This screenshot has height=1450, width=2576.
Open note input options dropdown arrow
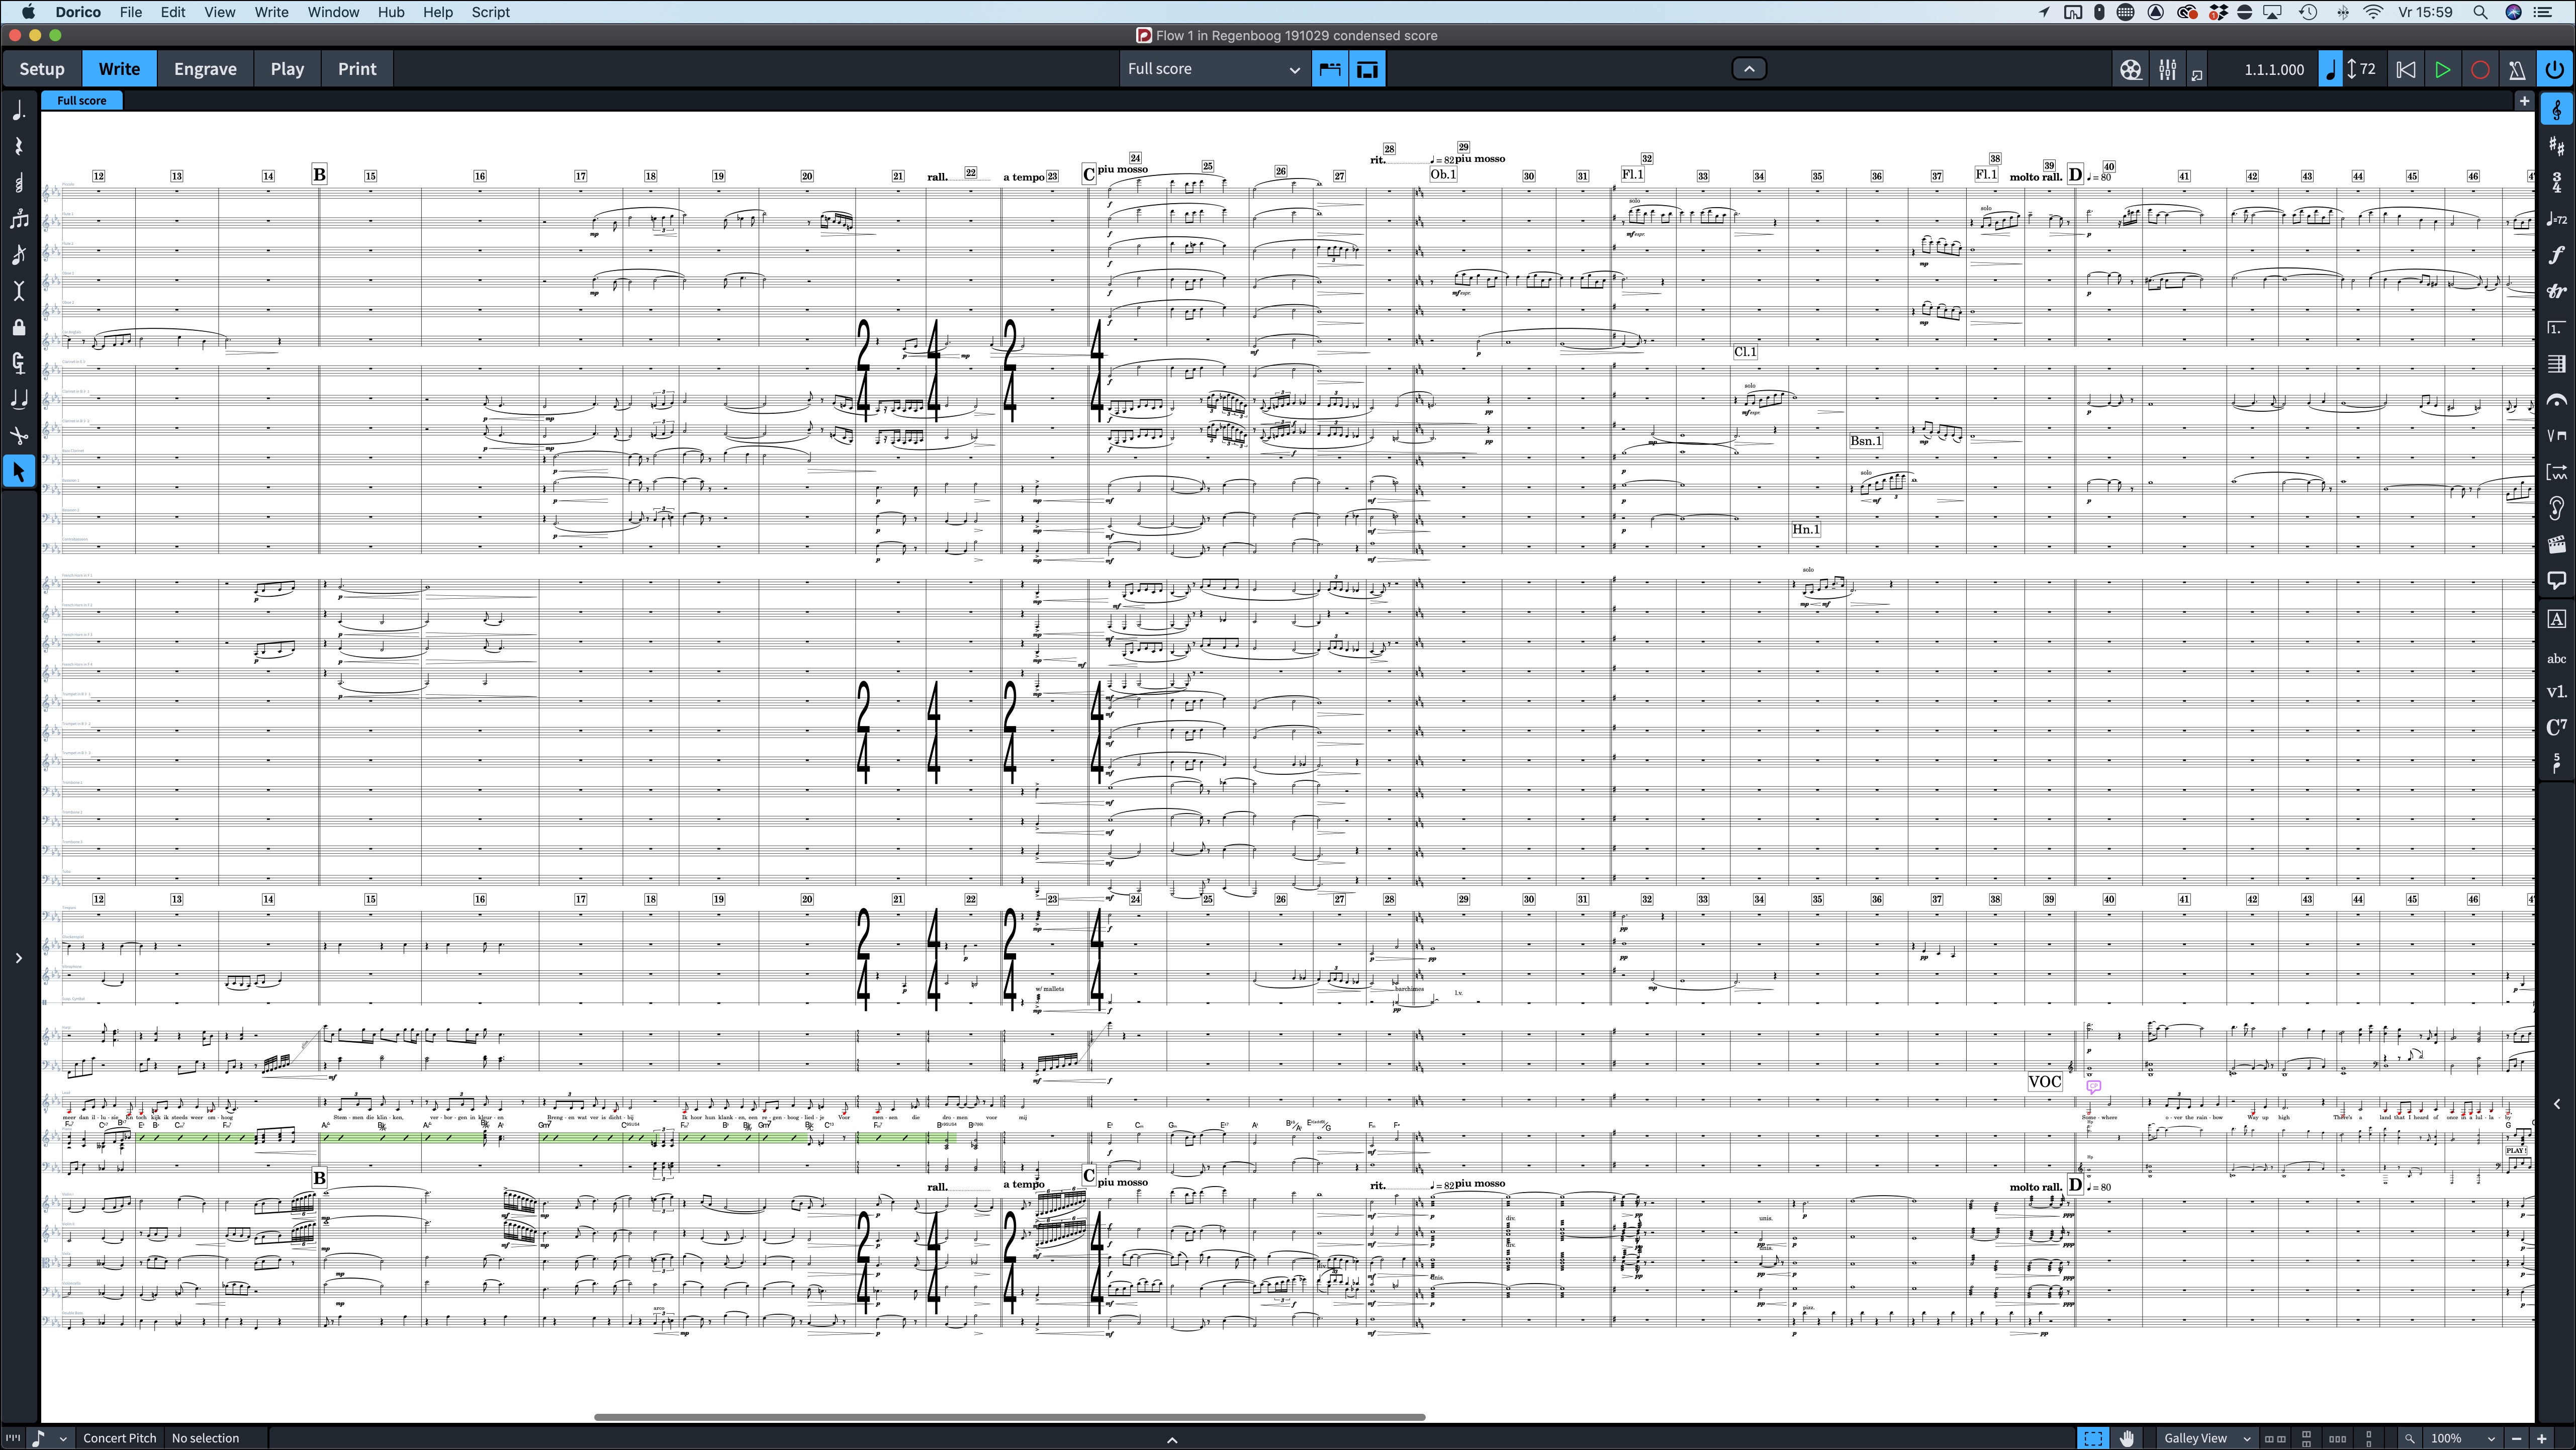pyautogui.click(x=62, y=1438)
